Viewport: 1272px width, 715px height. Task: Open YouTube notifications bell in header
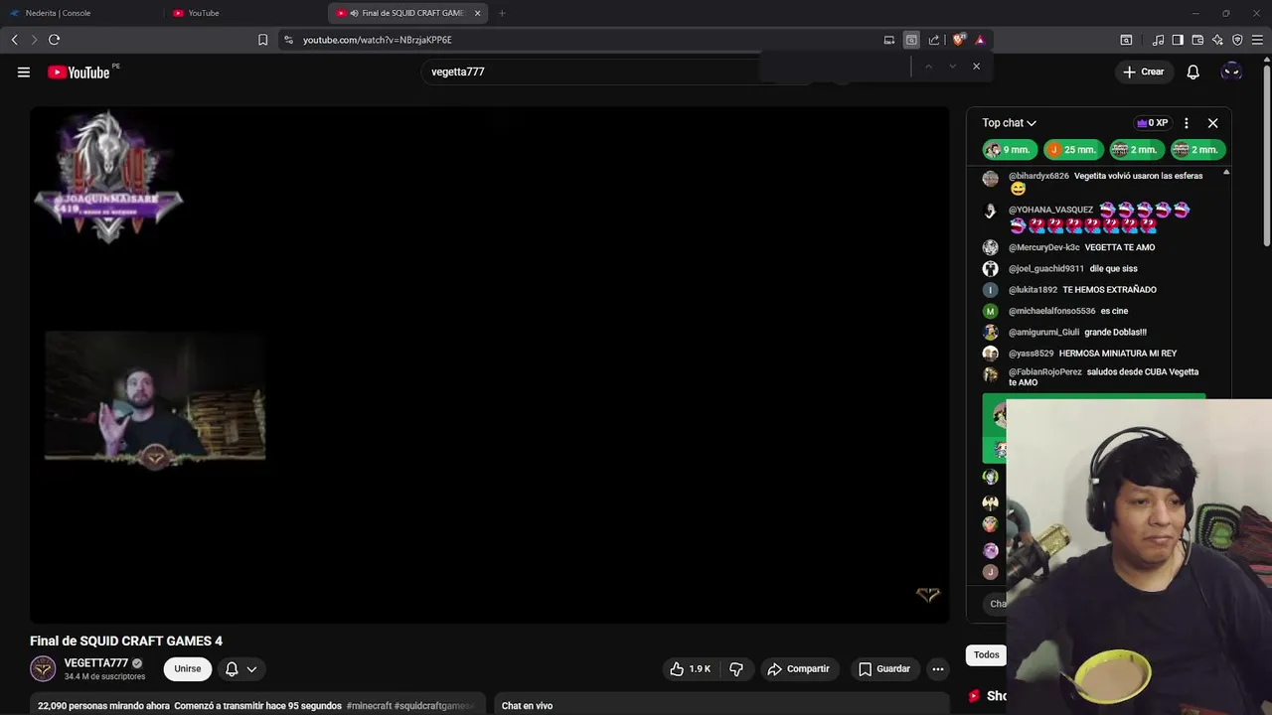[1193, 71]
